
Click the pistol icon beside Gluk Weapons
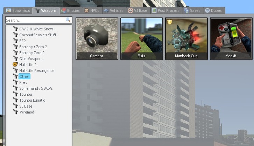[x=15, y=59]
